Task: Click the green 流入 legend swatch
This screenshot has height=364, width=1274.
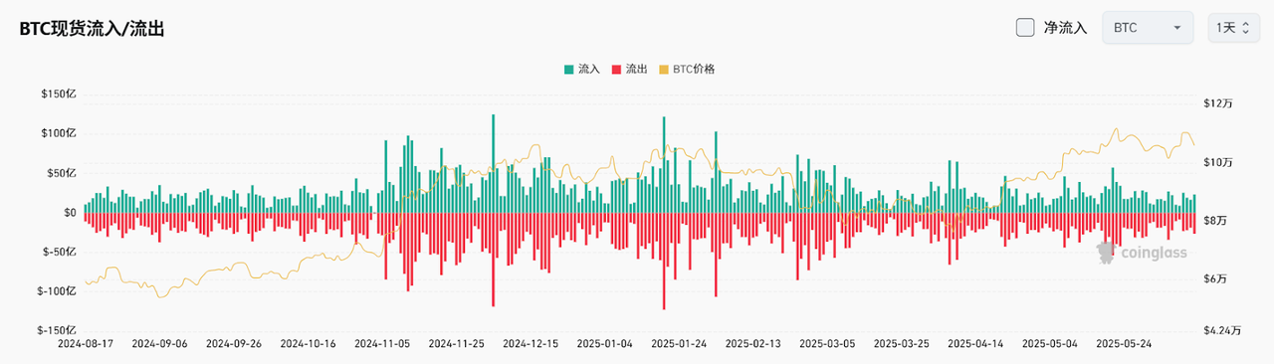Action: point(568,70)
